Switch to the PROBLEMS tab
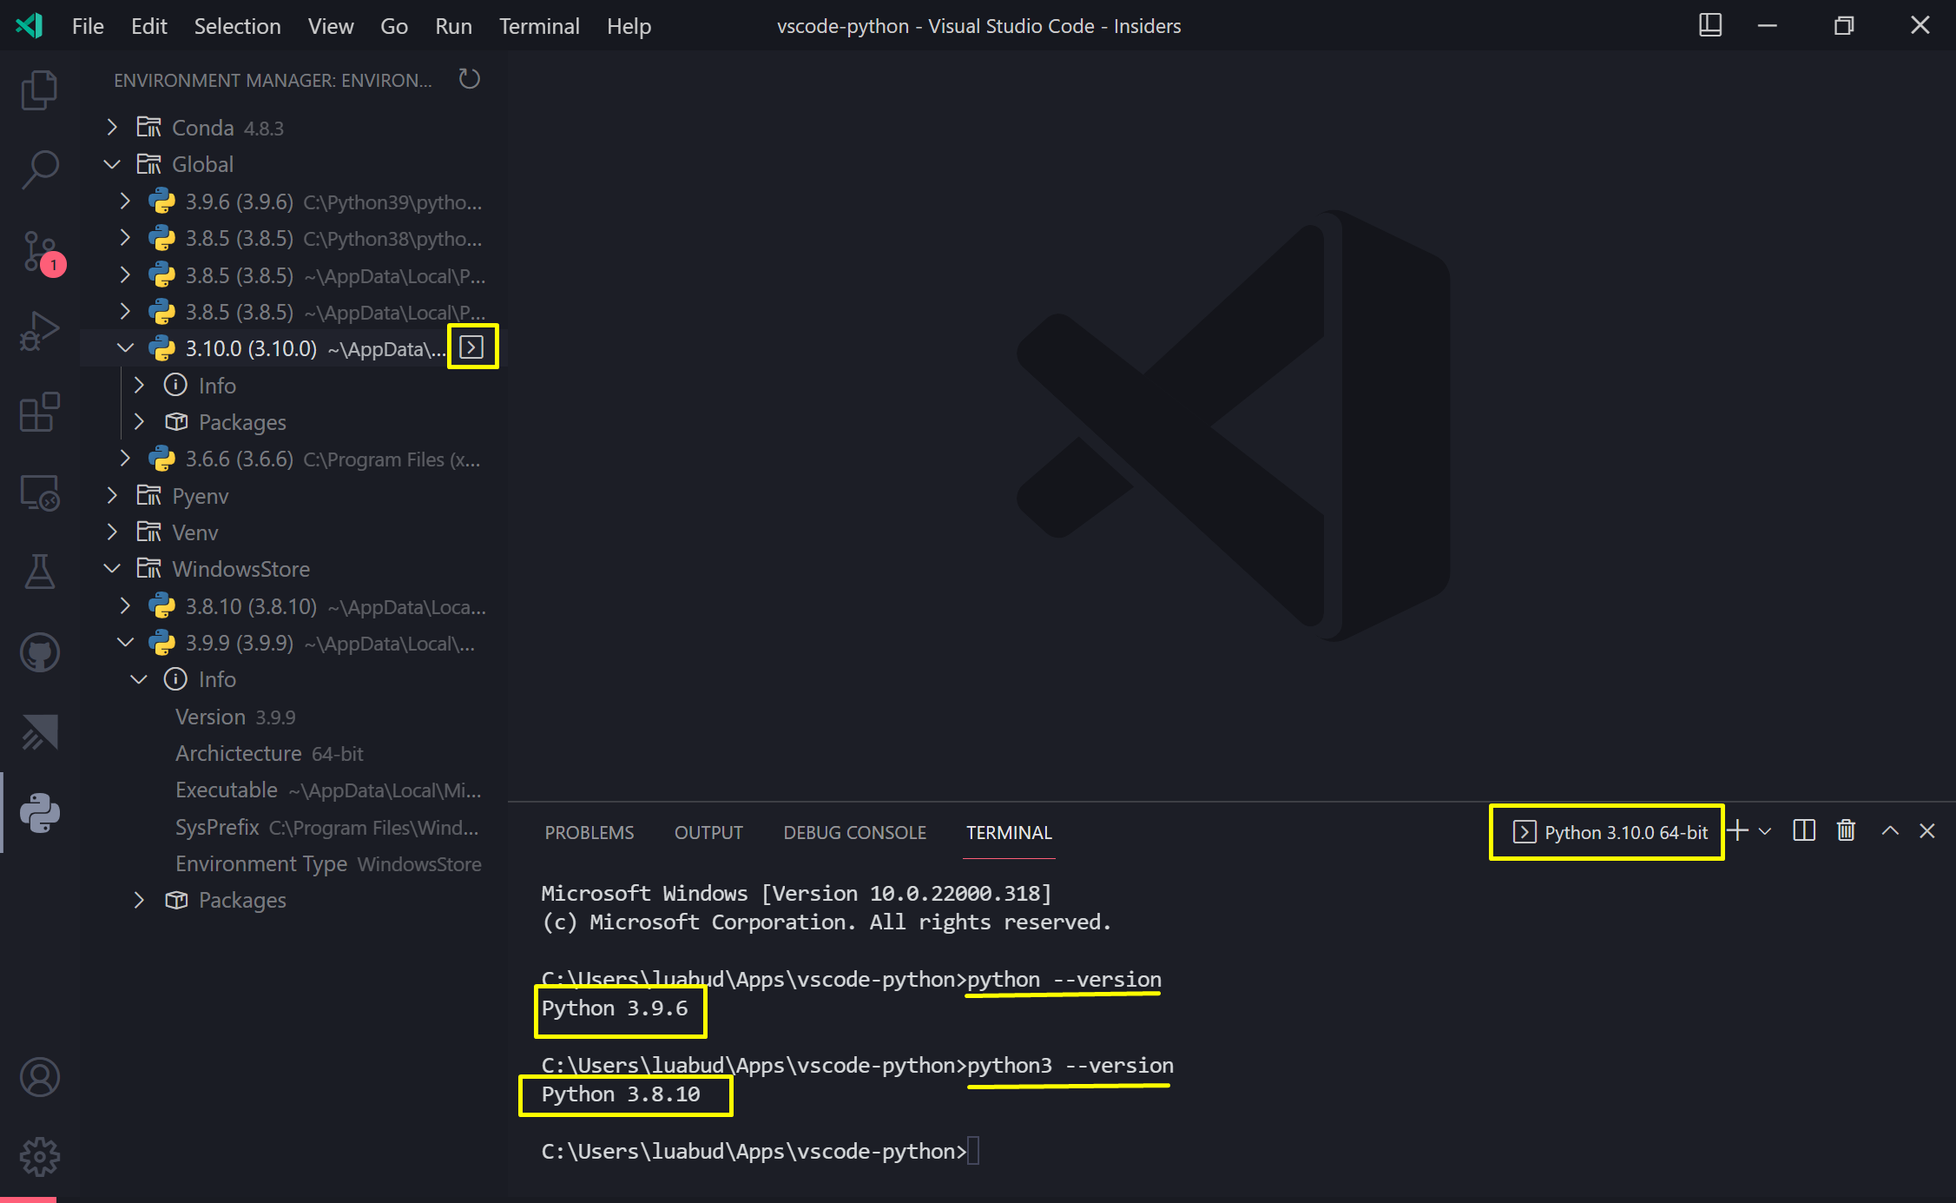 [x=589, y=832]
